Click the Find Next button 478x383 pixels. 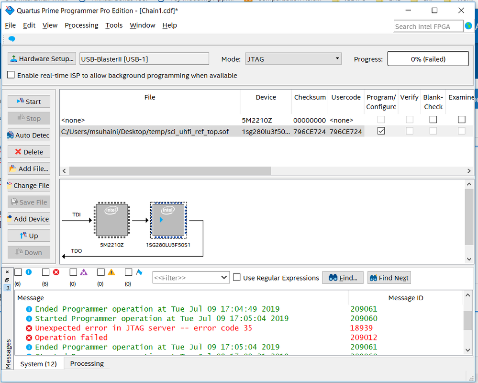389,278
